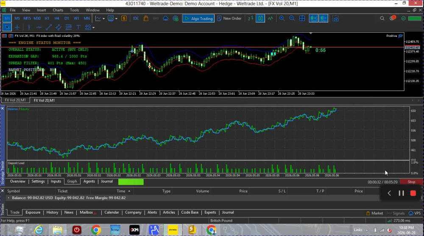Open the MetaEditor IDE

(x=136, y=18)
